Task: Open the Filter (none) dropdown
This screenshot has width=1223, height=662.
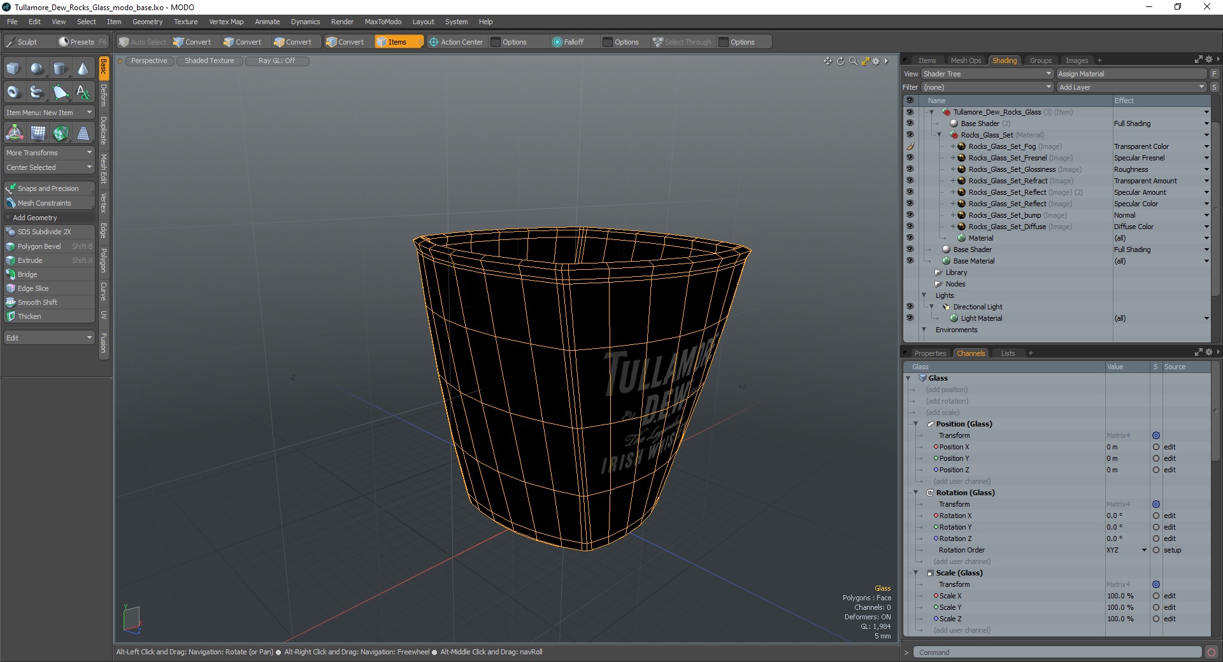Action: 987,87
